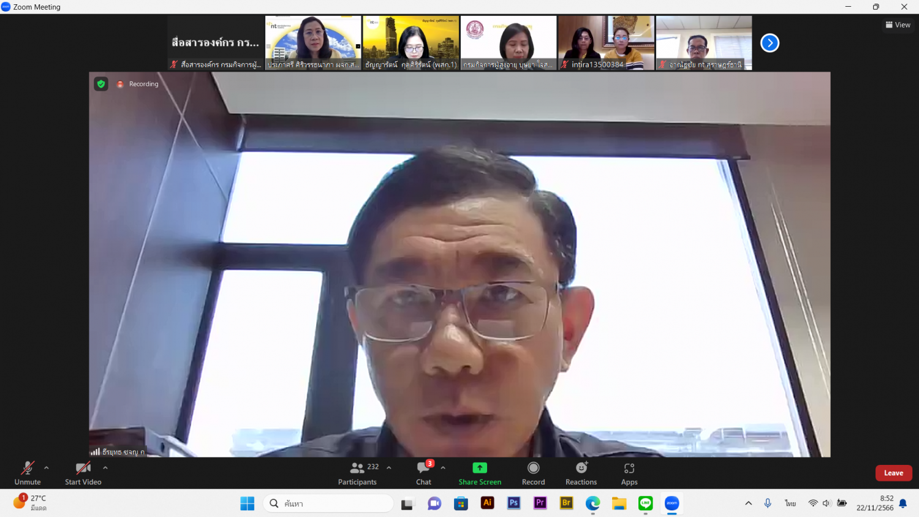Open the volume control in tray
Viewport: 919px width, 517px height.
click(x=826, y=504)
